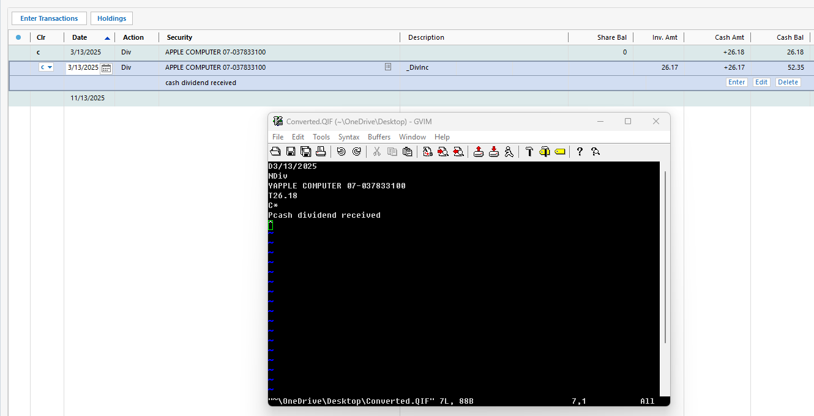The image size is (814, 416).
Task: Click the Open file icon in GVIM toolbar
Action: pyautogui.click(x=275, y=152)
